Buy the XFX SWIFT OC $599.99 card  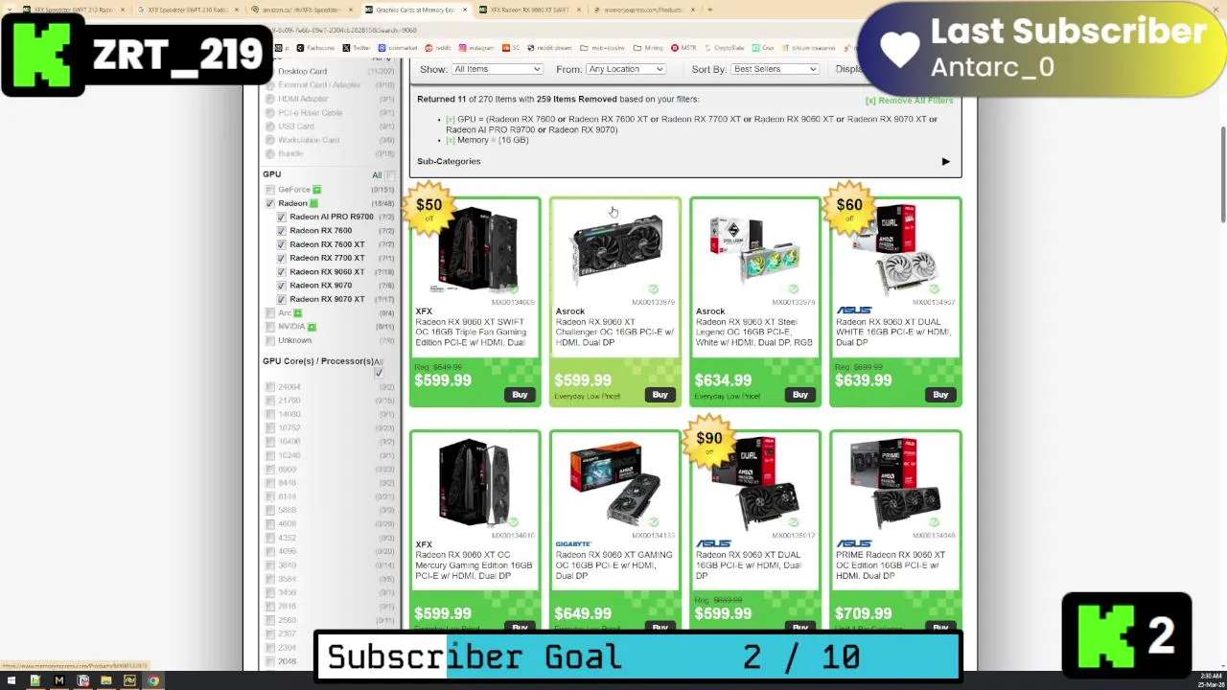[x=520, y=395]
